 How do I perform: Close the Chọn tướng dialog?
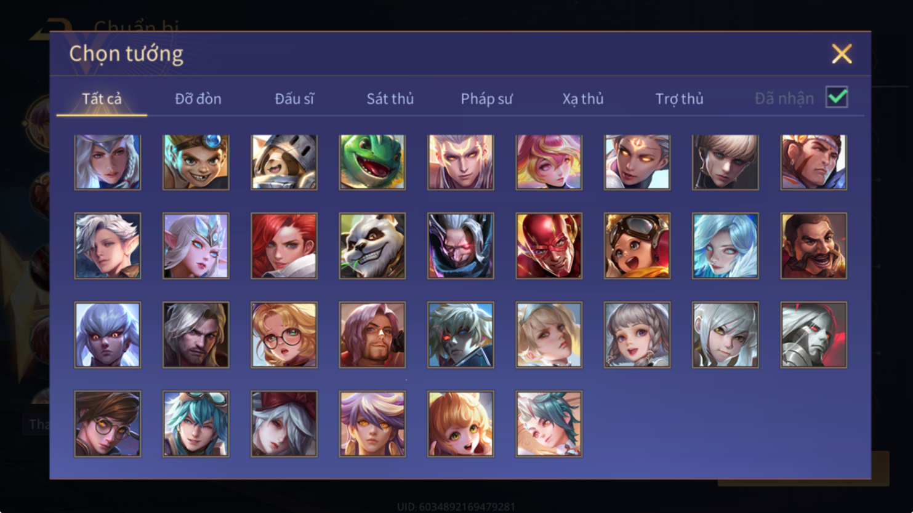842,54
